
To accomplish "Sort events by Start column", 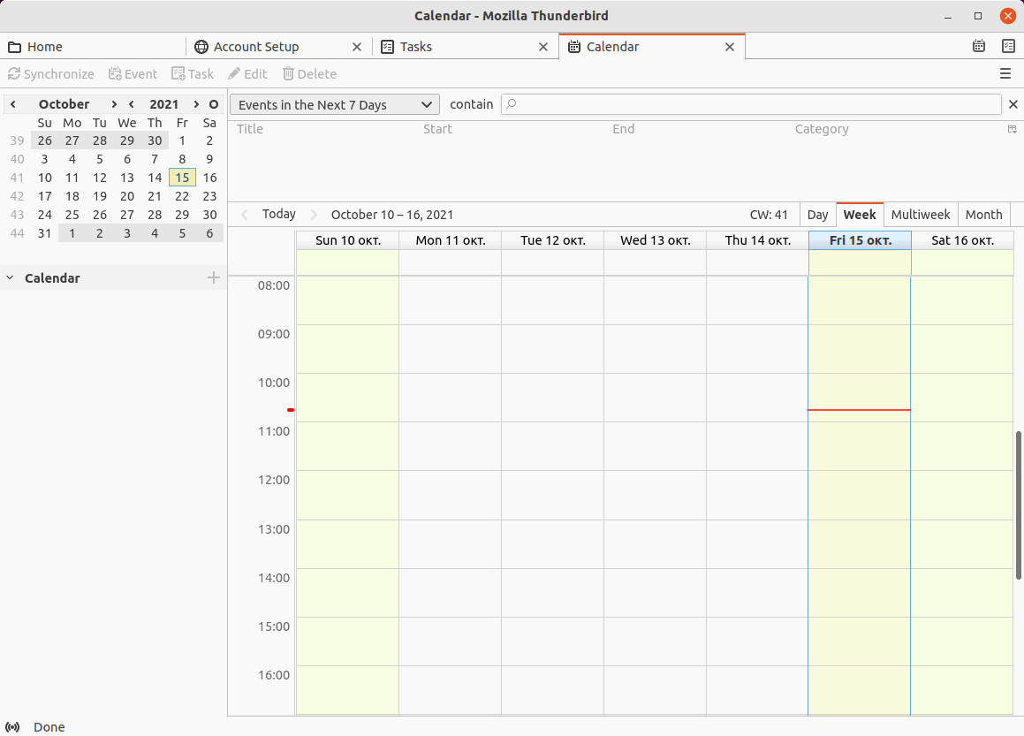I will pyautogui.click(x=437, y=129).
